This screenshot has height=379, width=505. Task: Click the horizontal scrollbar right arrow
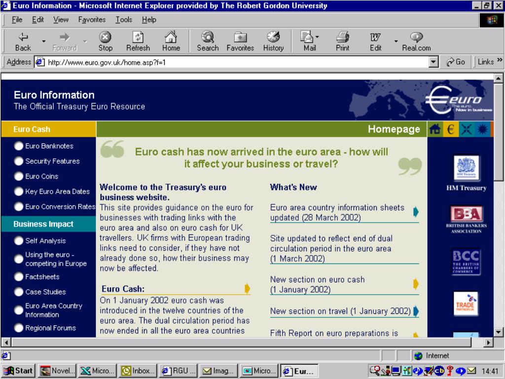pyautogui.click(x=489, y=342)
